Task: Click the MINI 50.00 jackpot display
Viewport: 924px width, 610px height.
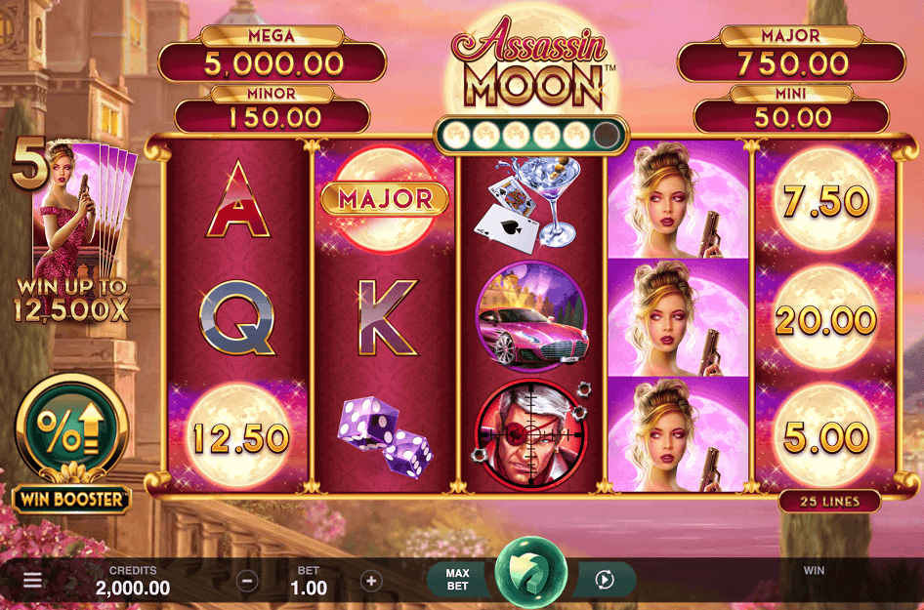Action: coord(791,109)
